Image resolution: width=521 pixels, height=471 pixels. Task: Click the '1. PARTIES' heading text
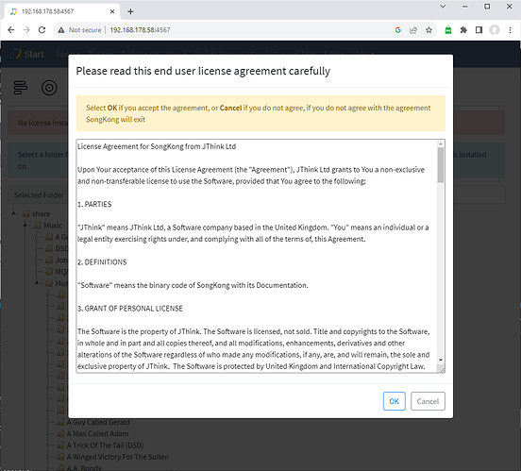pyautogui.click(x=94, y=204)
